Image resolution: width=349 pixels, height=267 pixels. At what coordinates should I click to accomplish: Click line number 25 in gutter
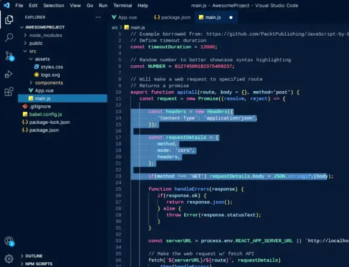pos(118,189)
